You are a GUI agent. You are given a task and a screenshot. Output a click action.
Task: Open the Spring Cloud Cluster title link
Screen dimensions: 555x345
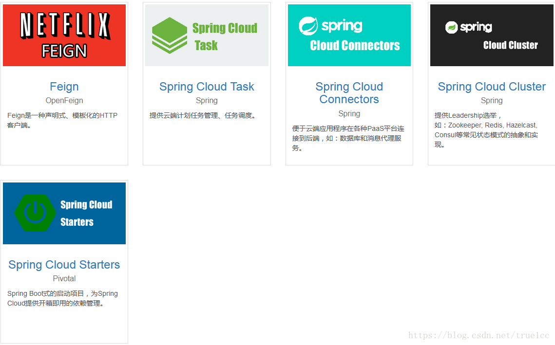pos(492,87)
